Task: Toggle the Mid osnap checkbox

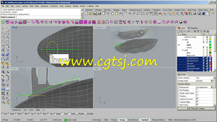Action: (23, 114)
